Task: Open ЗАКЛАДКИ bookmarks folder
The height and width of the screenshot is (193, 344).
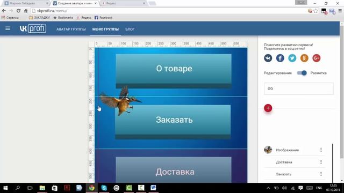Action: pos(39,18)
